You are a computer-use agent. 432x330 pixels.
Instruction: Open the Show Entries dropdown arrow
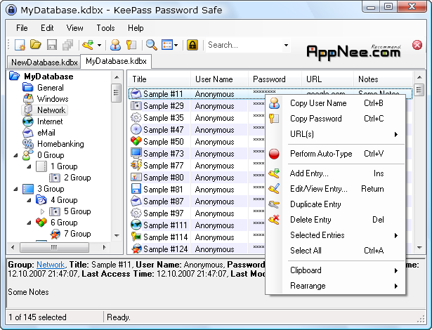point(176,45)
